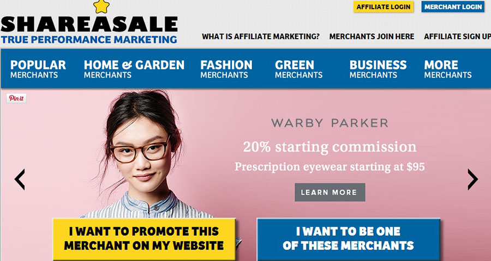Open the Merchant Login button
Viewport: 491px width, 261px height.
click(453, 7)
